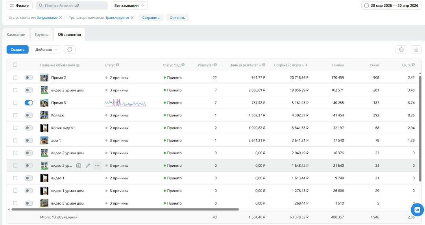The height and width of the screenshot is (225, 425).
Task: Click the refresh icon next to Действия
Action: [x=70, y=49]
